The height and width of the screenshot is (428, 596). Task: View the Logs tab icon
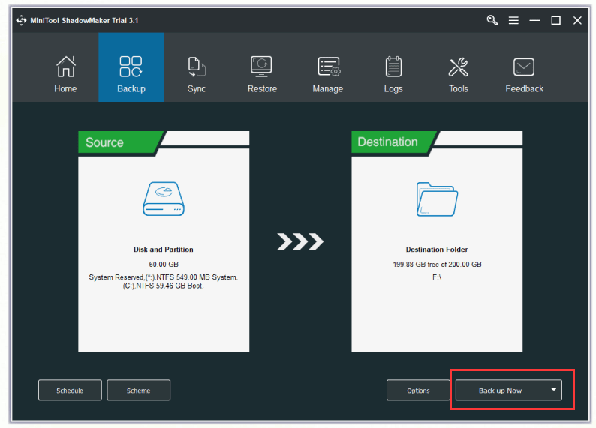click(x=393, y=67)
